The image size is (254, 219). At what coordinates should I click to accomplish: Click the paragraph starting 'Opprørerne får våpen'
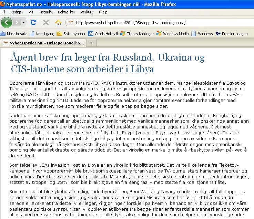pyautogui.click(x=128, y=95)
